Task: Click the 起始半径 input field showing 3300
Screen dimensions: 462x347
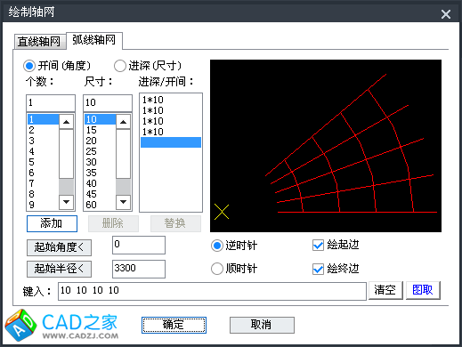Action: coord(139,269)
